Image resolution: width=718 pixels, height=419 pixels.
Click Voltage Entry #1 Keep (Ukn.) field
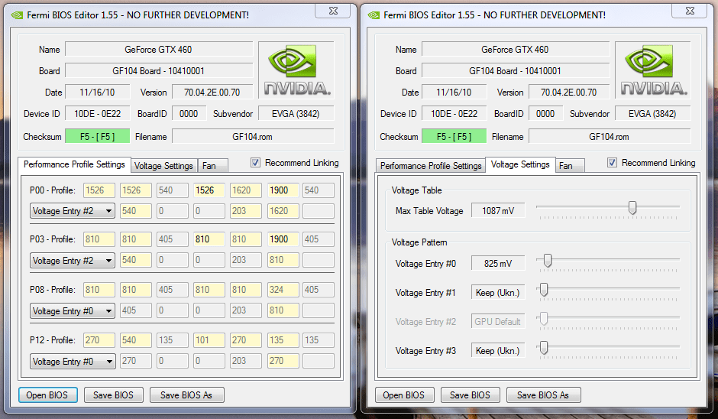tap(498, 293)
